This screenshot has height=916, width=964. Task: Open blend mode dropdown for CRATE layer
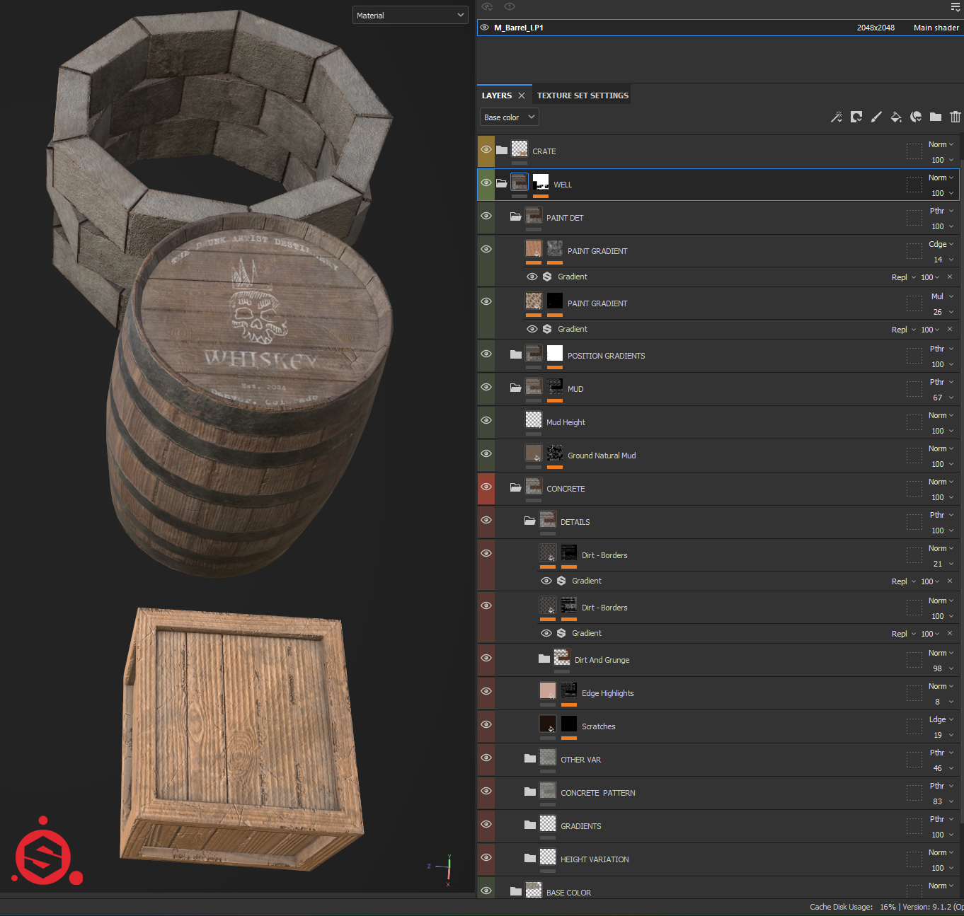[x=941, y=144]
